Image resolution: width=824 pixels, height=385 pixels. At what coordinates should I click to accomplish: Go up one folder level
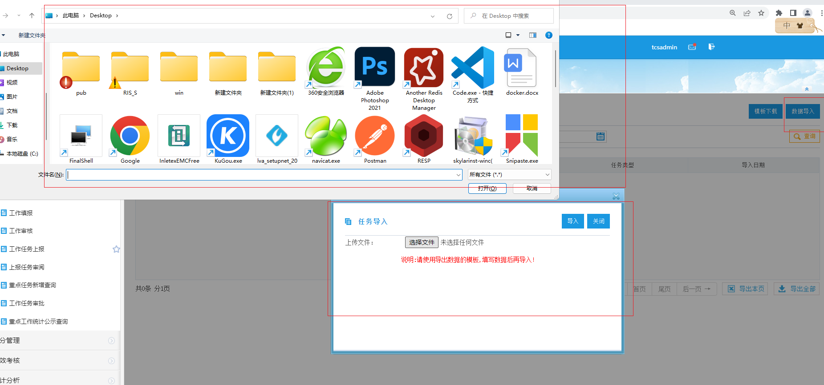(x=32, y=16)
